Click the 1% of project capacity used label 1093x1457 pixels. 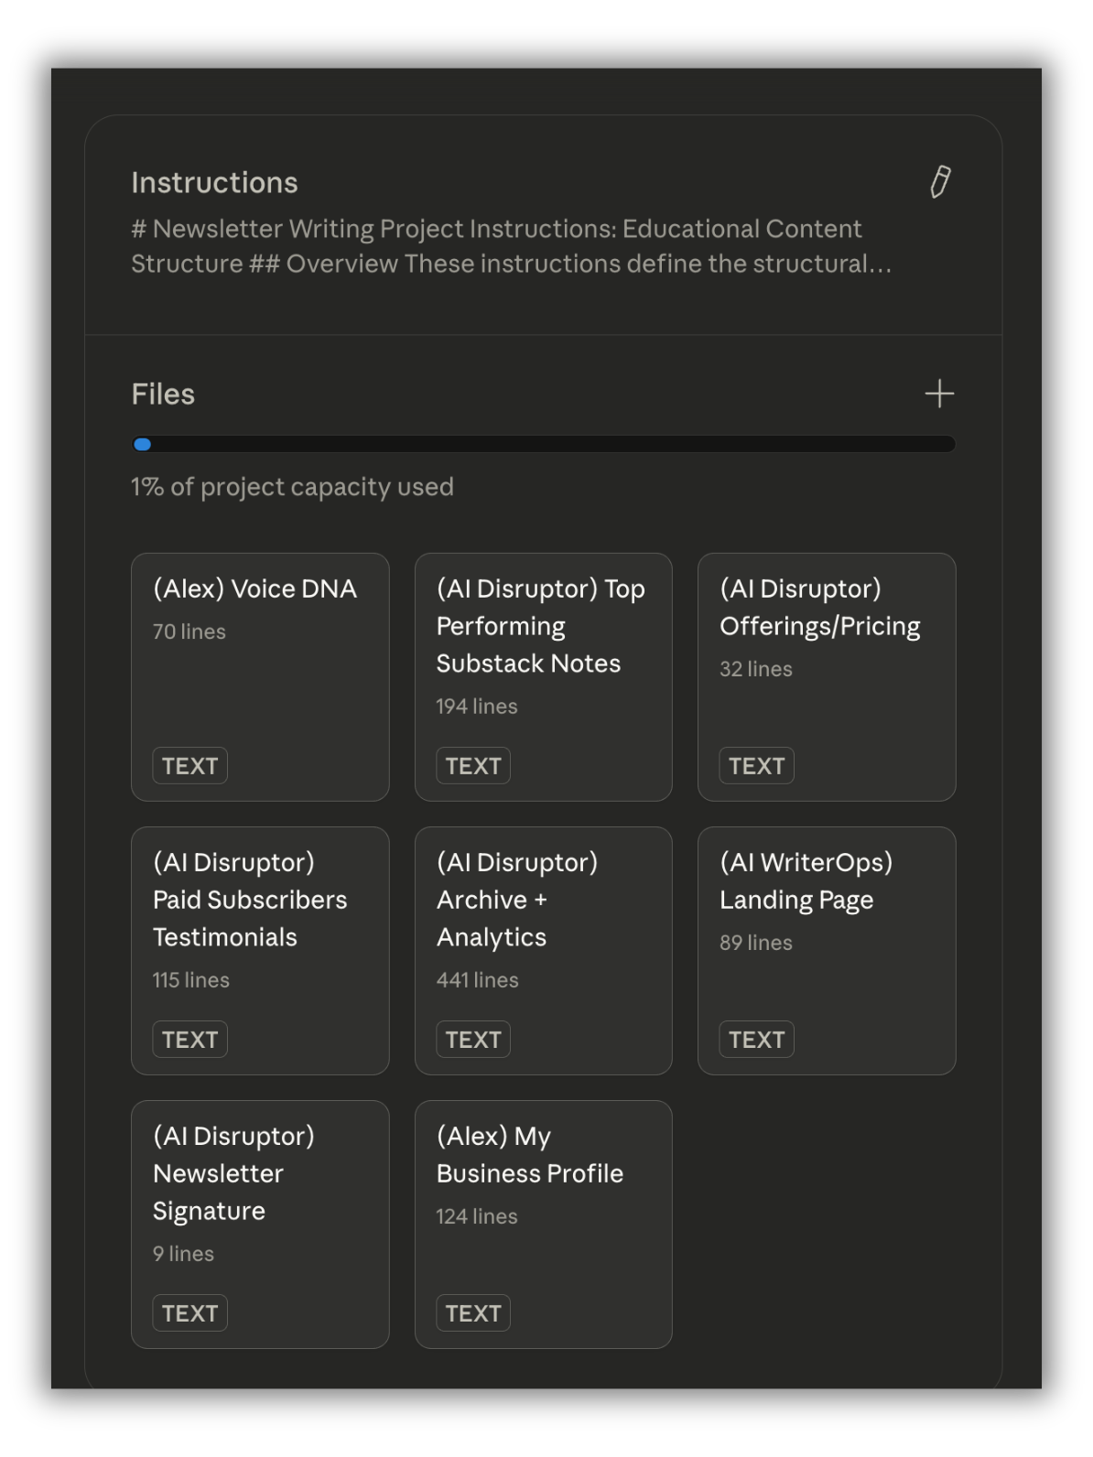point(292,487)
